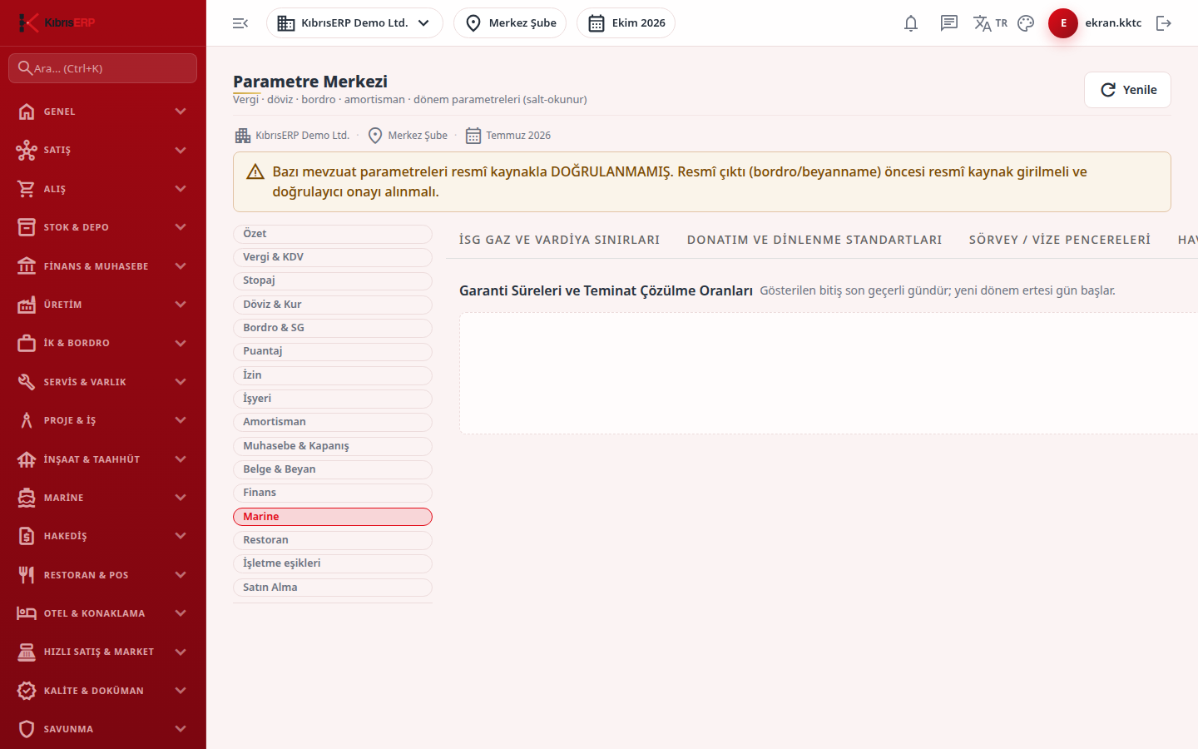Log out using the exit icon
1198x749 pixels.
pyautogui.click(x=1164, y=23)
